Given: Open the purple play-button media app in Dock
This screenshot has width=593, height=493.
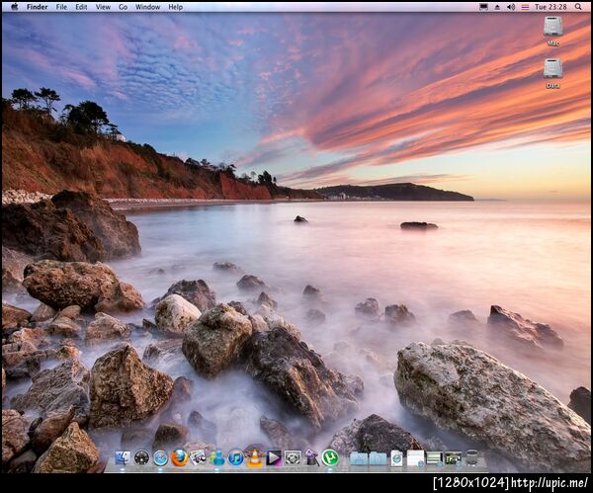Looking at the screenshot, I should tap(274, 458).
